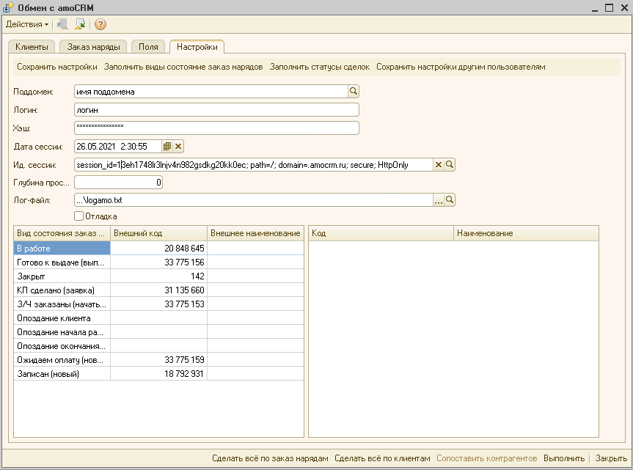The image size is (633, 470).
Task: Click external code cell 20 848 645
Action: pos(158,249)
